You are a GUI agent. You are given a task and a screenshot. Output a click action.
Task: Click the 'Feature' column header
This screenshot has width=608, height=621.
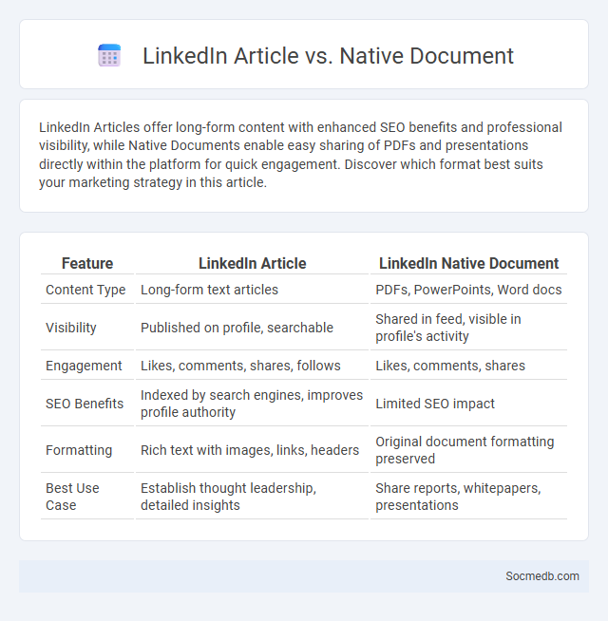(x=87, y=263)
